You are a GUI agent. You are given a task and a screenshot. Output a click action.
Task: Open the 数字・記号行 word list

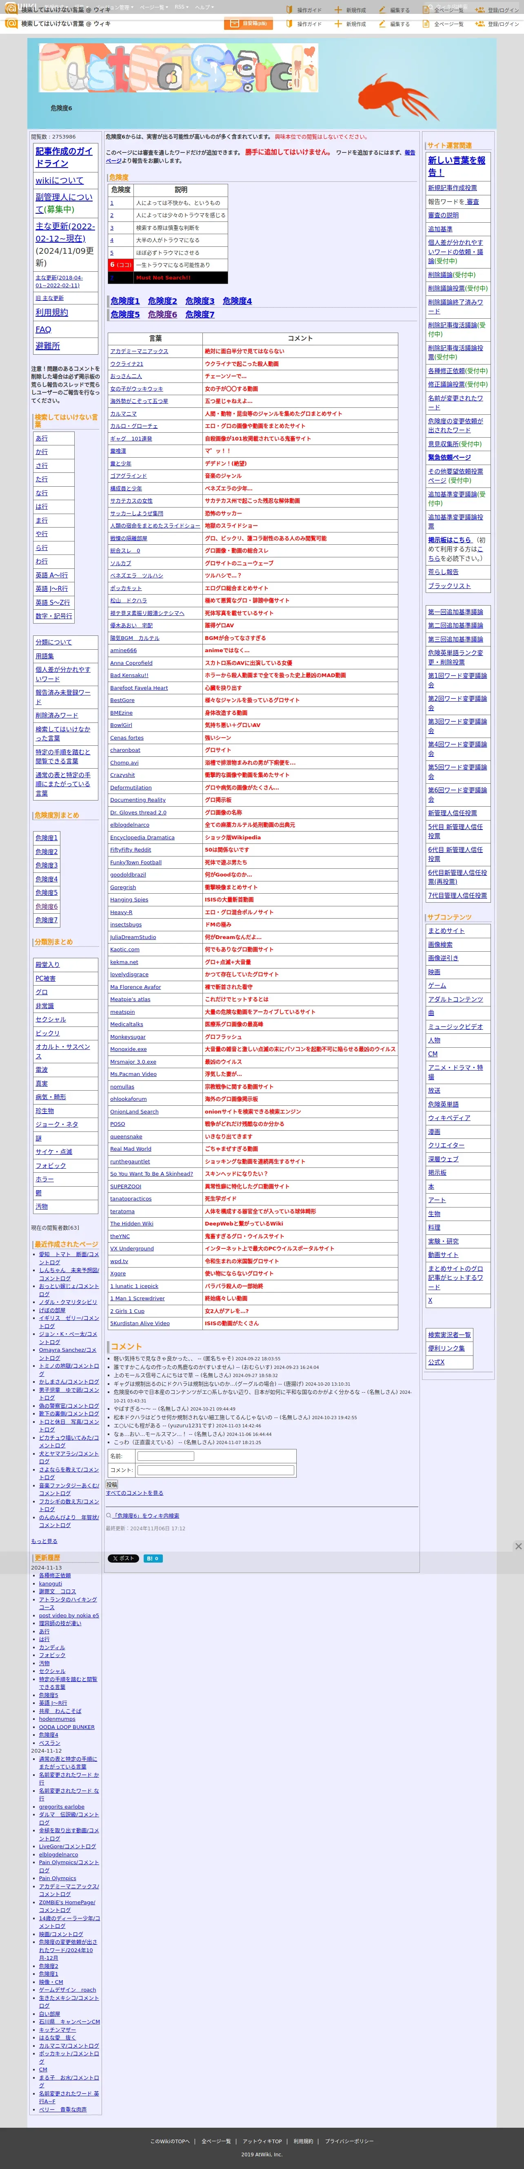pos(54,616)
